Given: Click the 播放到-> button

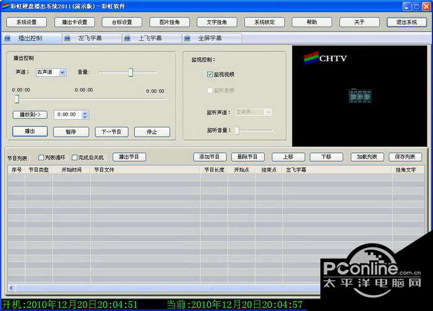Looking at the screenshot, I should (30, 114).
